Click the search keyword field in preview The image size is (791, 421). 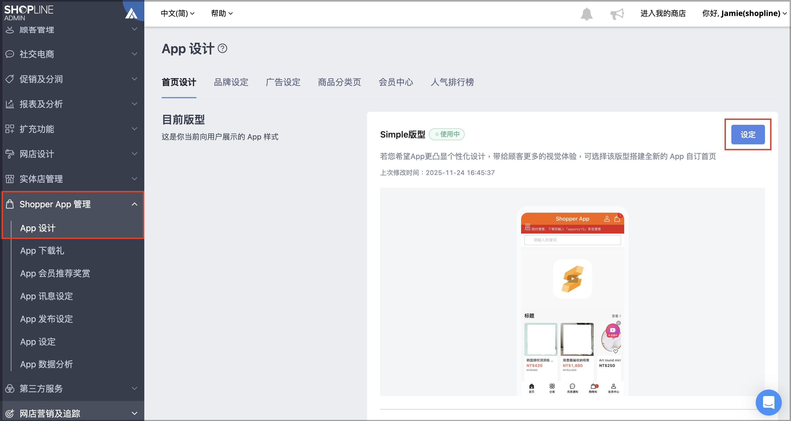click(572, 240)
